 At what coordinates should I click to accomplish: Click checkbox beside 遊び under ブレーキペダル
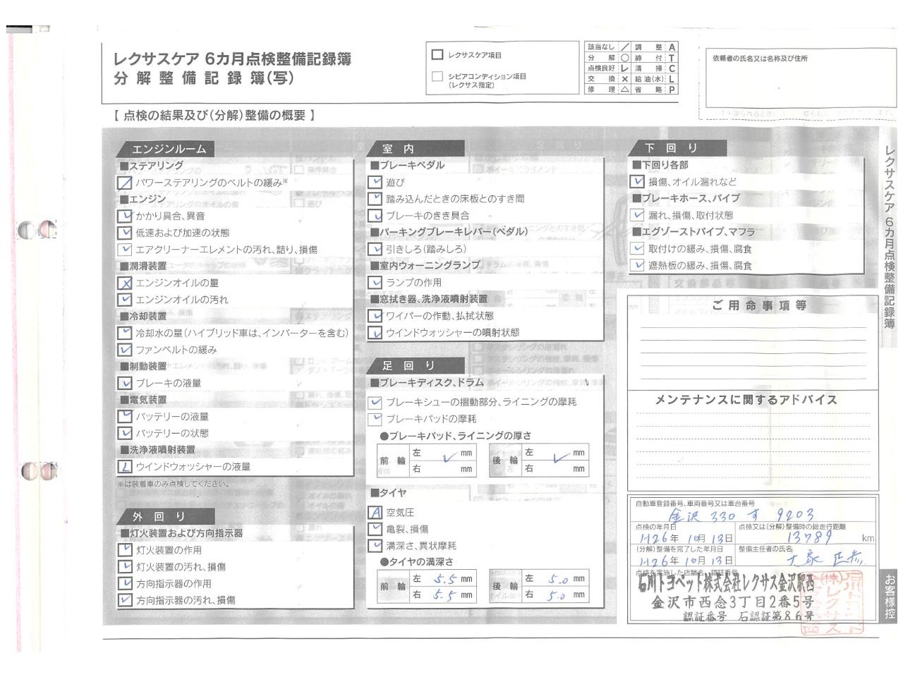[x=375, y=182]
